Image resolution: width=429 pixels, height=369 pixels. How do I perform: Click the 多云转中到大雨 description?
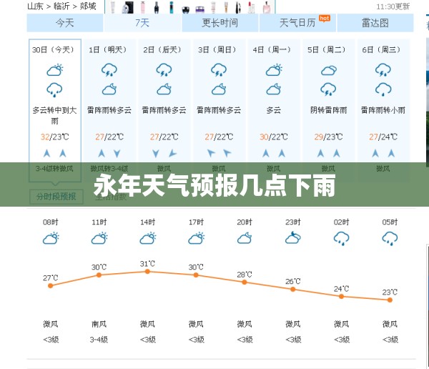point(55,116)
